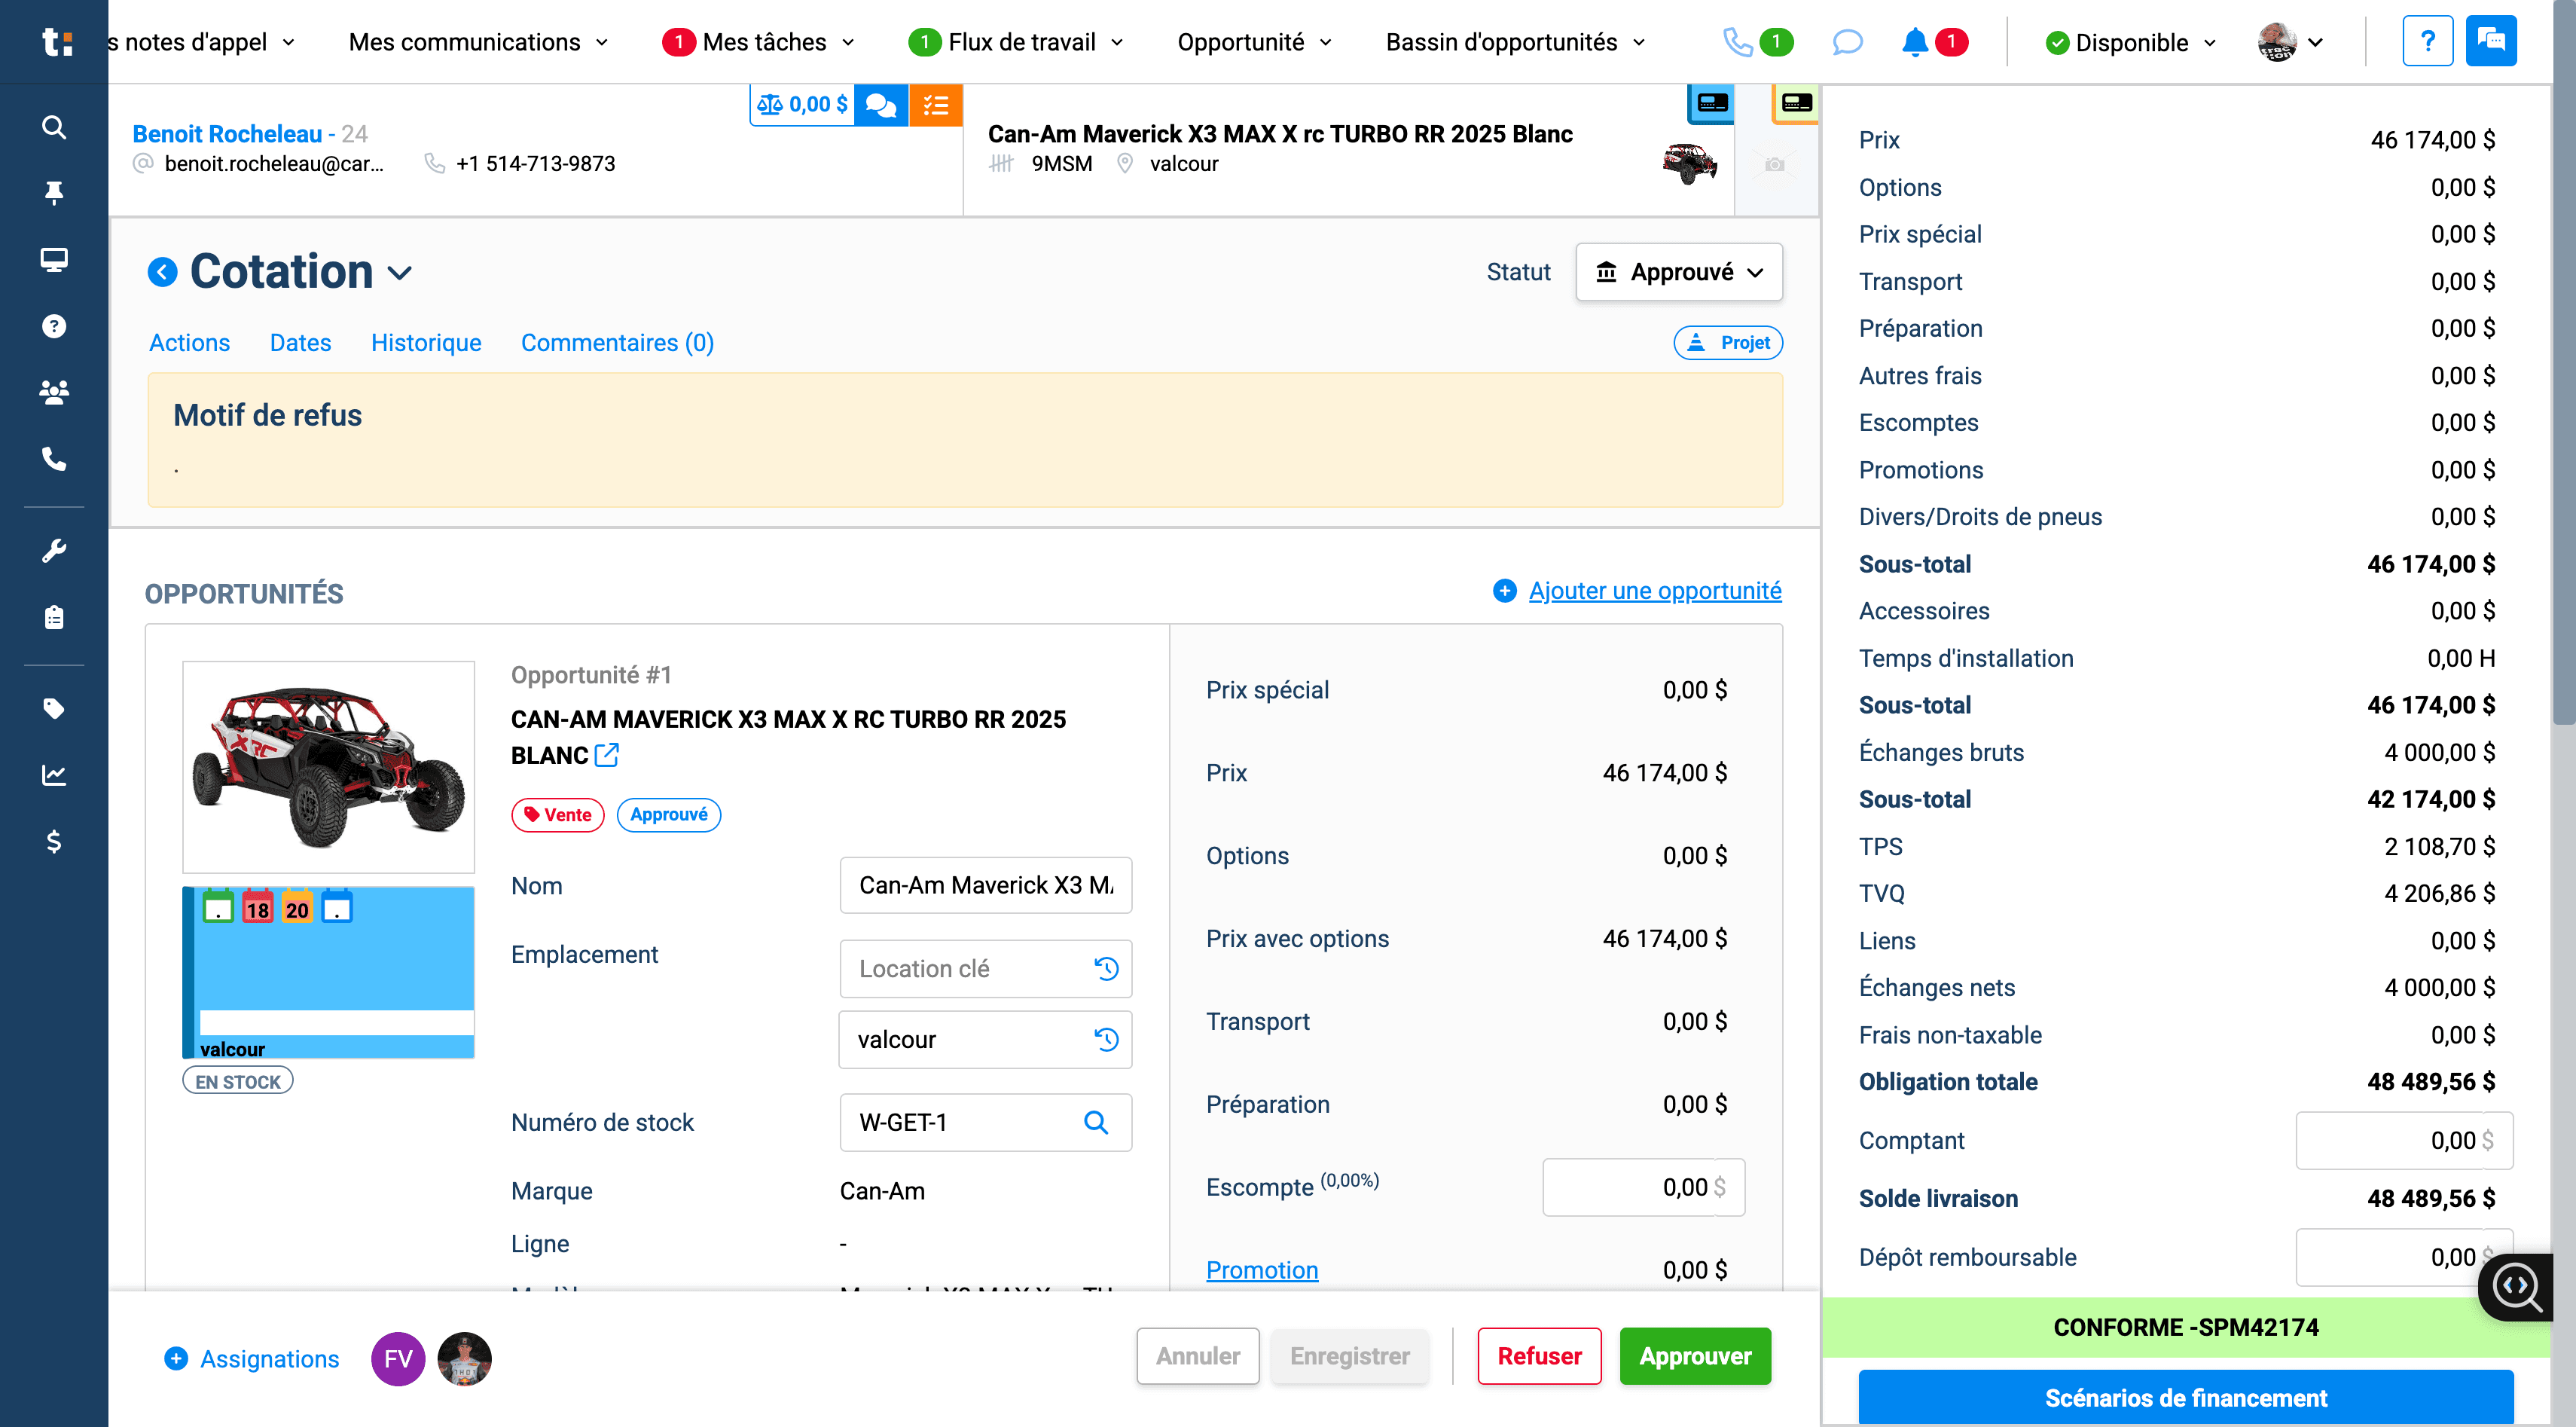Open the search icon in left sidebar
The image size is (2576, 1427).
tap(54, 127)
